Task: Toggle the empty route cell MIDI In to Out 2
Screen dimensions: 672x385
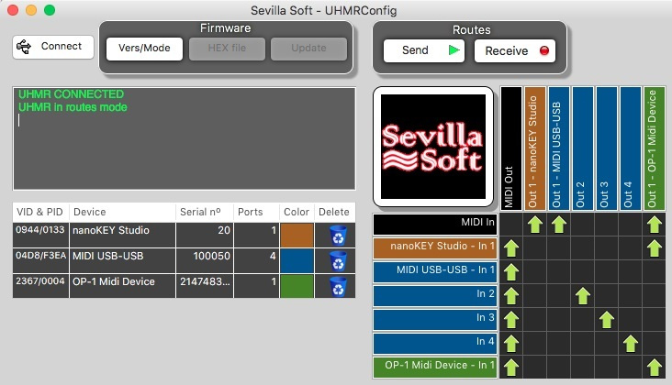Action: coord(583,225)
